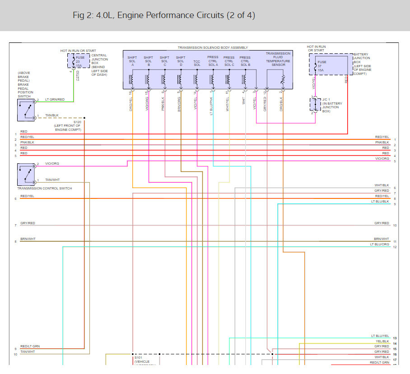This screenshot has width=410, height=374.
Task: Click 'VIO/ORG' label on right line 5
Action: 382,158
